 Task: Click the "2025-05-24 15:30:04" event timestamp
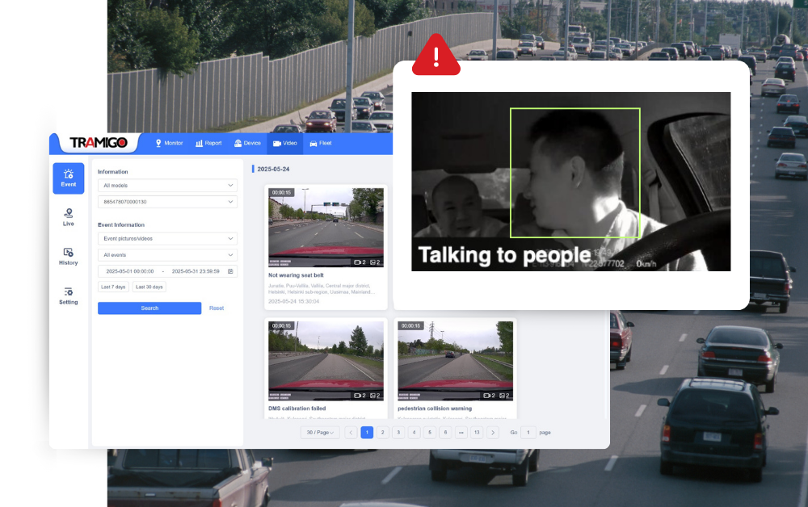click(294, 302)
